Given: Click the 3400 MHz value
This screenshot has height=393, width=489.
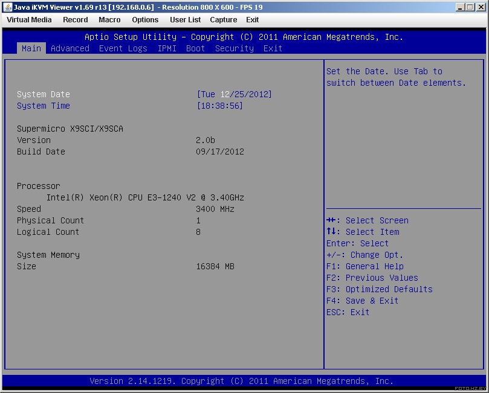Looking at the screenshot, I should click(x=215, y=209).
